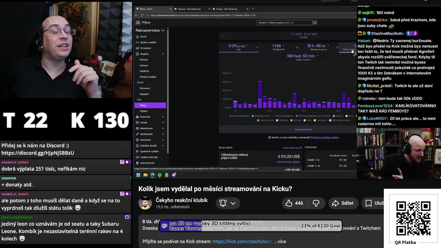Click the Darovaná předplatná na více měsíců swatch

click(x=296, y=116)
